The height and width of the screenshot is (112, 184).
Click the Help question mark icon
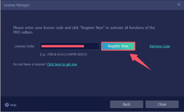click(x=7, y=105)
